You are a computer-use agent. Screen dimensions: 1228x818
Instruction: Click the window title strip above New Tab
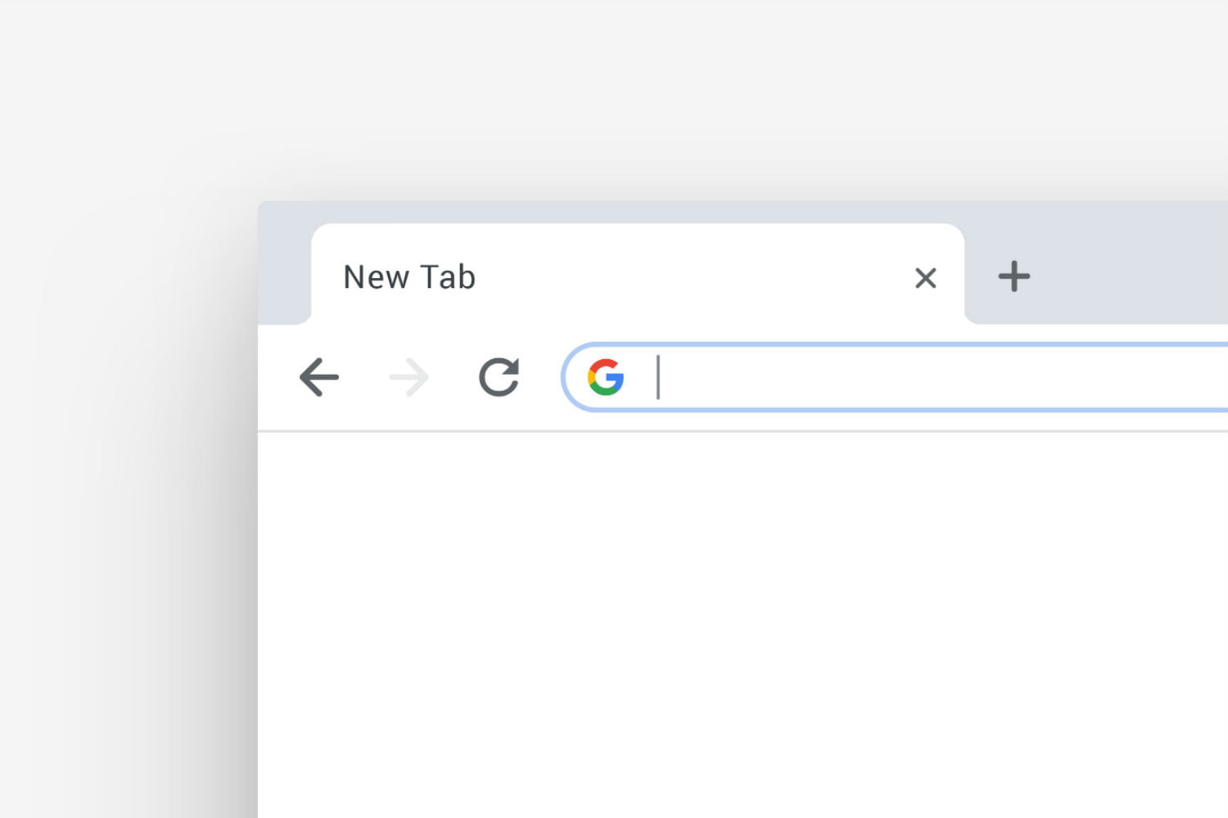tap(639, 212)
